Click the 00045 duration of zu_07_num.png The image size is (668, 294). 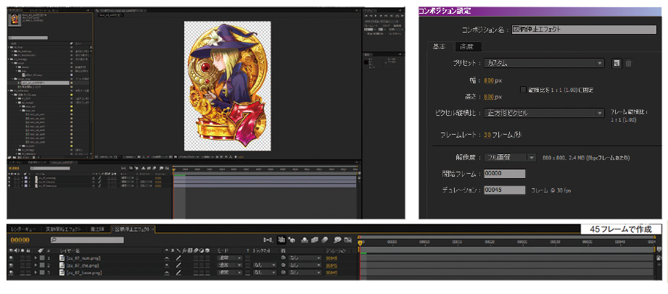pos(331,259)
